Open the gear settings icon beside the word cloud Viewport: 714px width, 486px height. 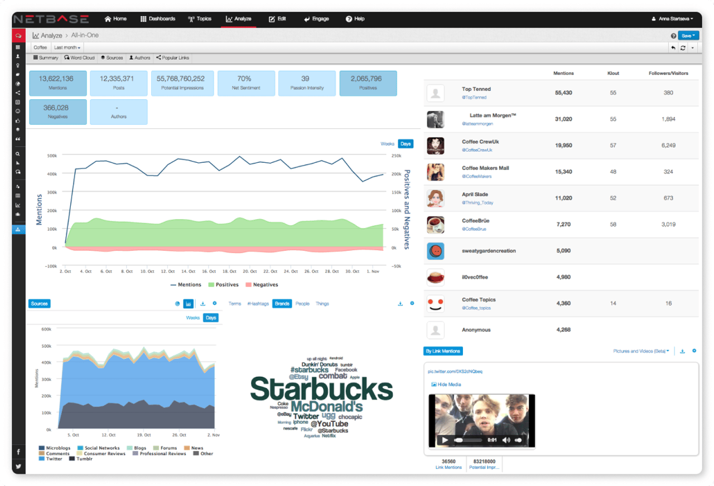pos(412,303)
